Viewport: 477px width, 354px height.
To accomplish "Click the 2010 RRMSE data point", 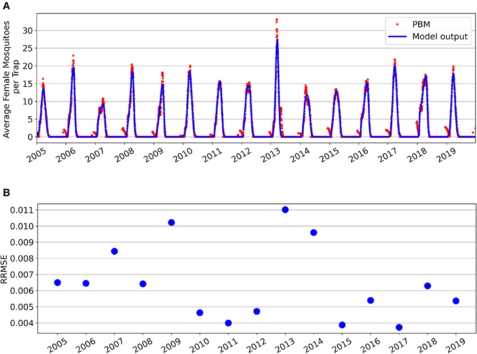I will (x=200, y=313).
